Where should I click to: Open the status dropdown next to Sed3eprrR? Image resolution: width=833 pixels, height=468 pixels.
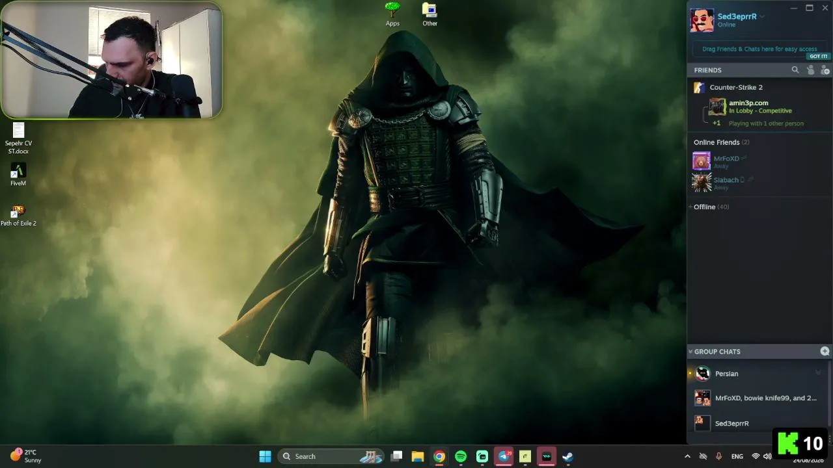pyautogui.click(x=762, y=17)
